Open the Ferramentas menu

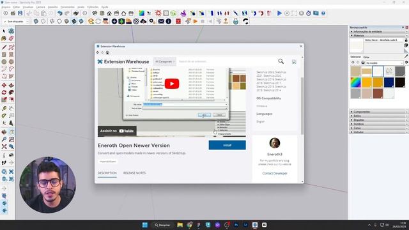[x=67, y=7]
